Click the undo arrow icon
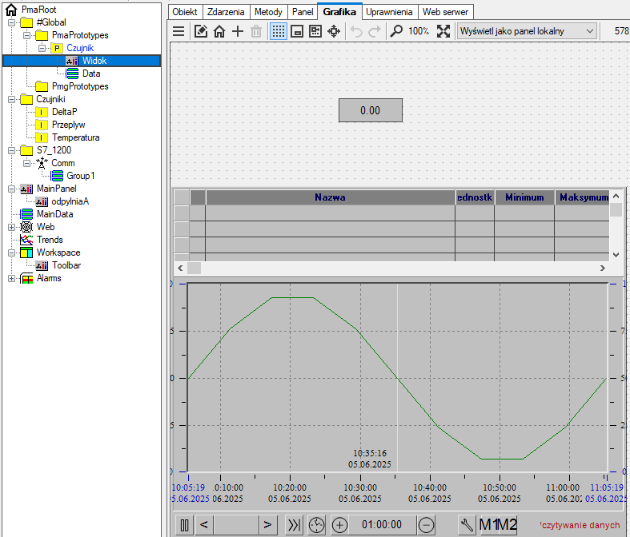Image resolution: width=630 pixels, height=537 pixels. 356,31
